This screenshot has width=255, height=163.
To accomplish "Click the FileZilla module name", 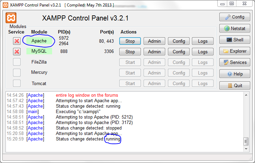I will tap(39, 62).
